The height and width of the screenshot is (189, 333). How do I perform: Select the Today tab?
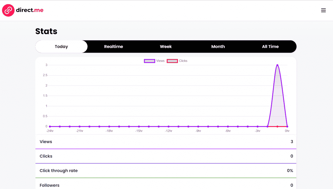pos(61,46)
